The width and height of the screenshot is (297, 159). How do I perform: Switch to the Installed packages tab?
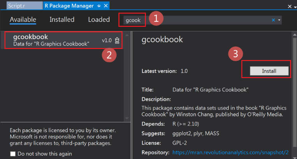[x=62, y=19]
